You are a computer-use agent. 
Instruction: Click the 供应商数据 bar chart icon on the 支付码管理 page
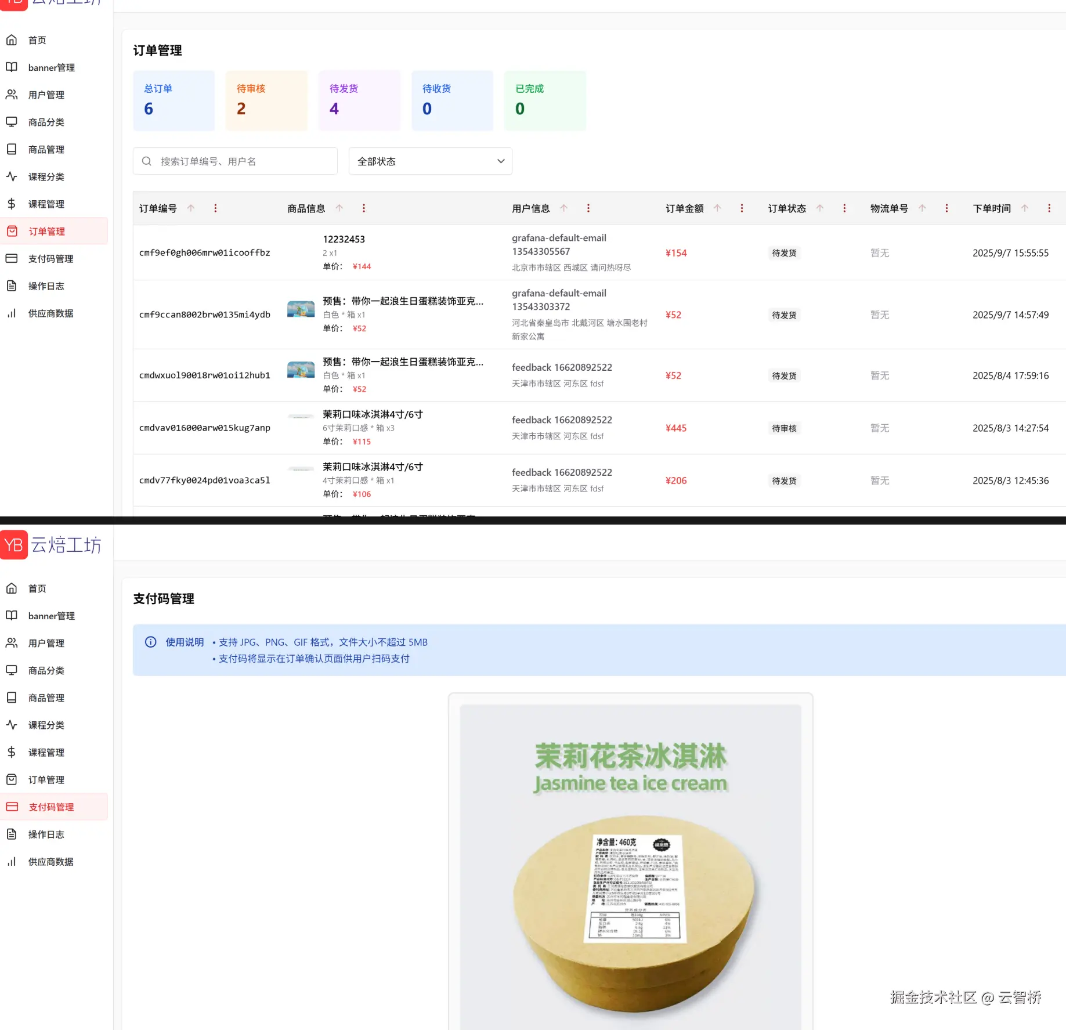[12, 861]
